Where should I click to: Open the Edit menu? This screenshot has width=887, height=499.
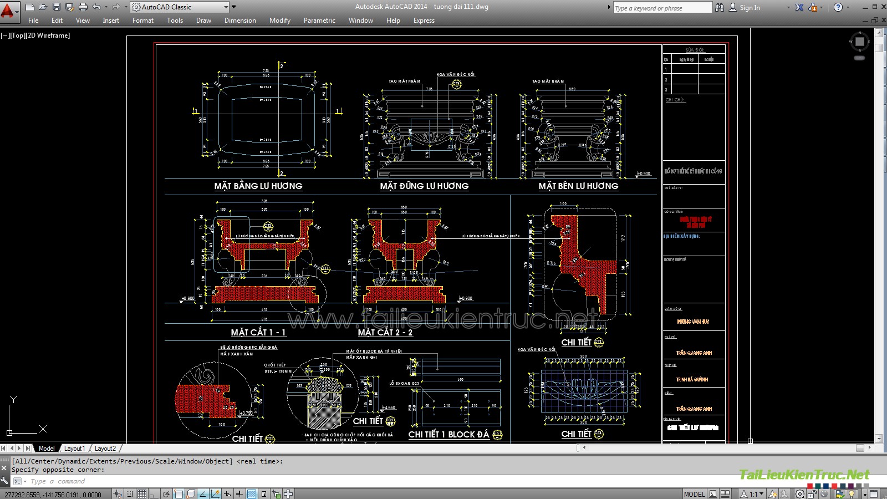tap(57, 21)
